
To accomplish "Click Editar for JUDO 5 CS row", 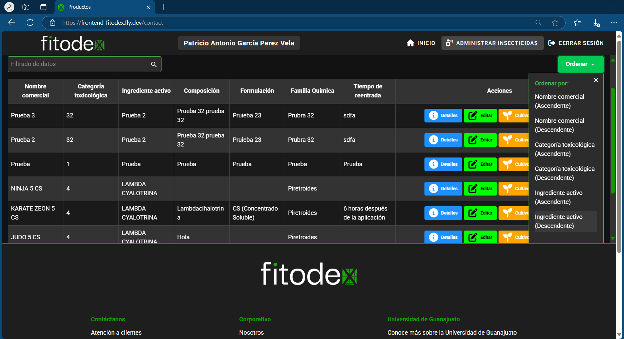I will [x=480, y=237].
